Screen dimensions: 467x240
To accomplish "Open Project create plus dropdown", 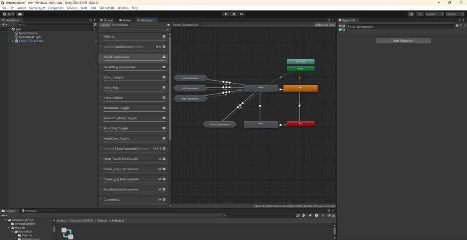I will click(5, 215).
